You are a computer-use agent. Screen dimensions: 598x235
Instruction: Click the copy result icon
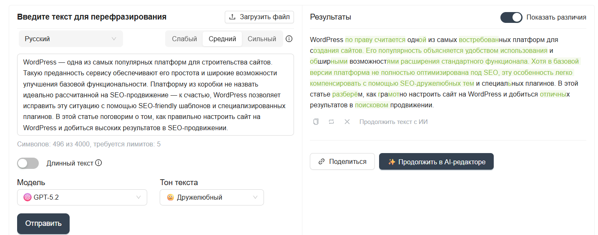(316, 122)
